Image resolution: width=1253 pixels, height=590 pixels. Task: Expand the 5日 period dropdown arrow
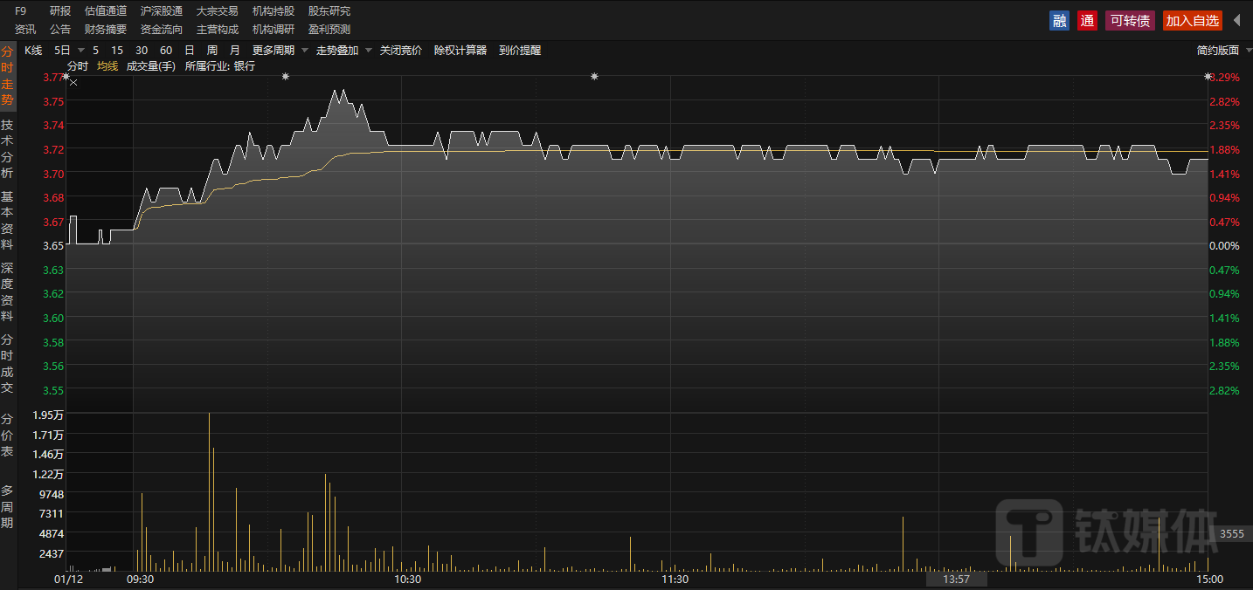tap(81, 51)
